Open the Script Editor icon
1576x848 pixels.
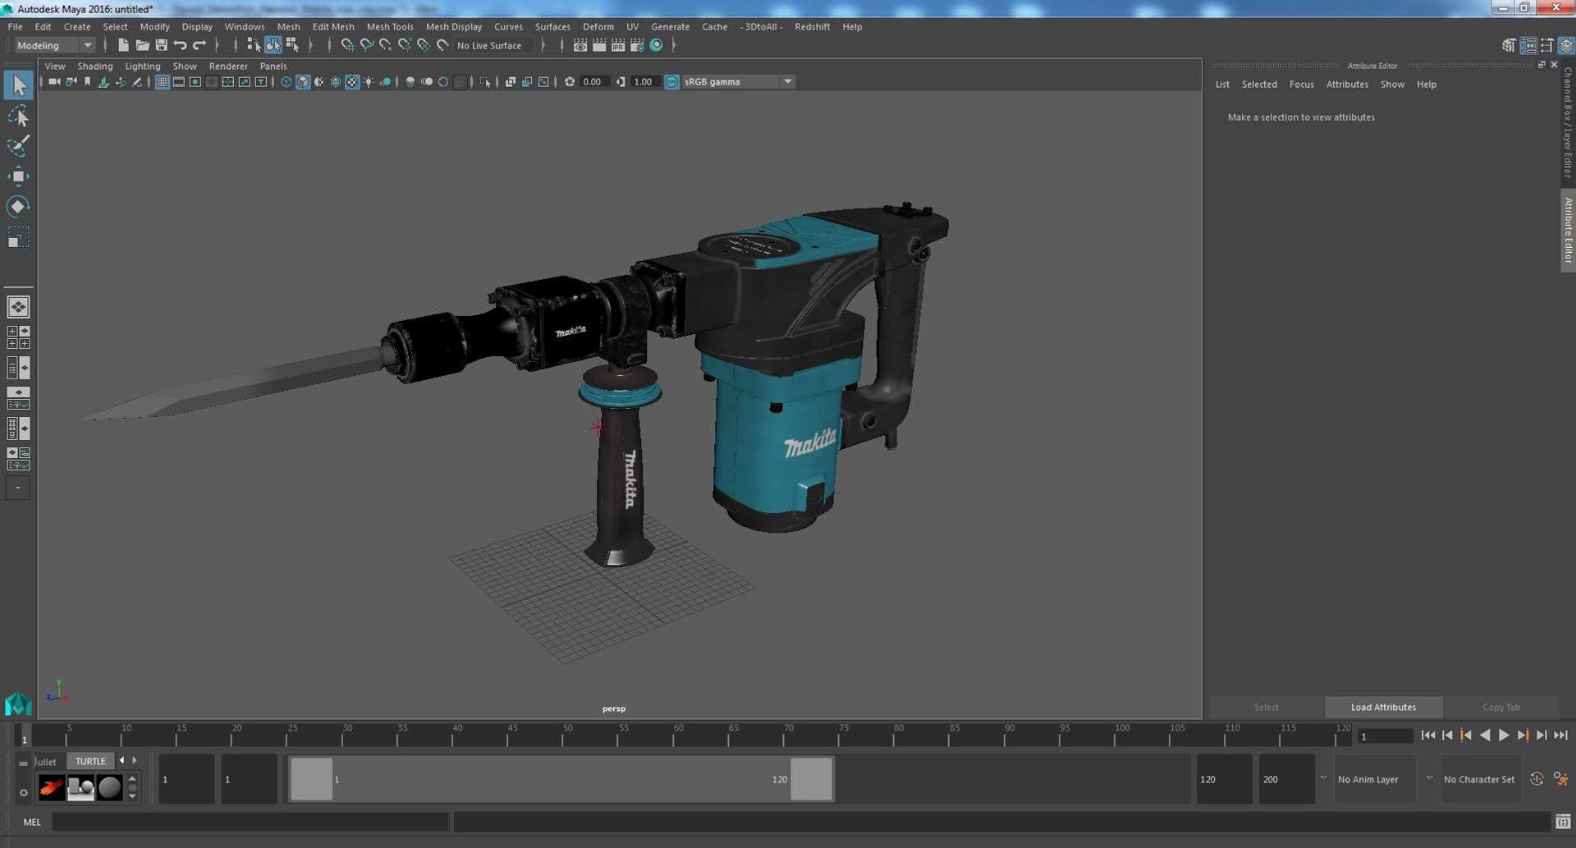[1563, 822]
